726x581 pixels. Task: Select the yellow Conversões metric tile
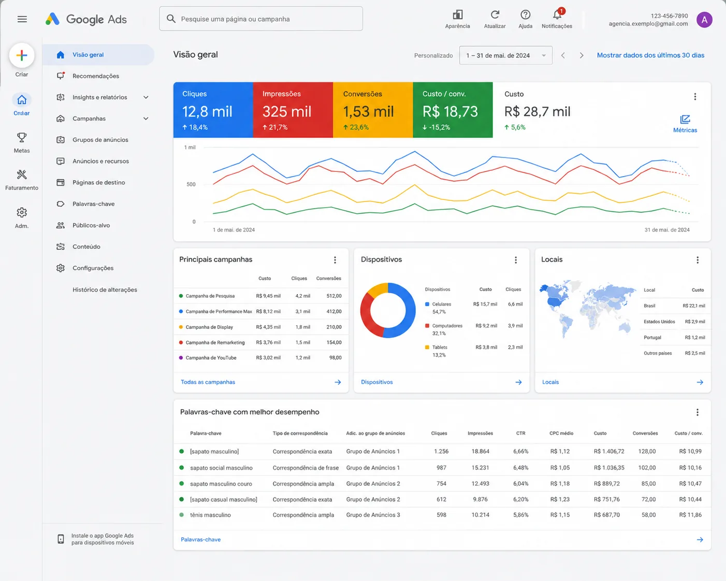[373, 110]
